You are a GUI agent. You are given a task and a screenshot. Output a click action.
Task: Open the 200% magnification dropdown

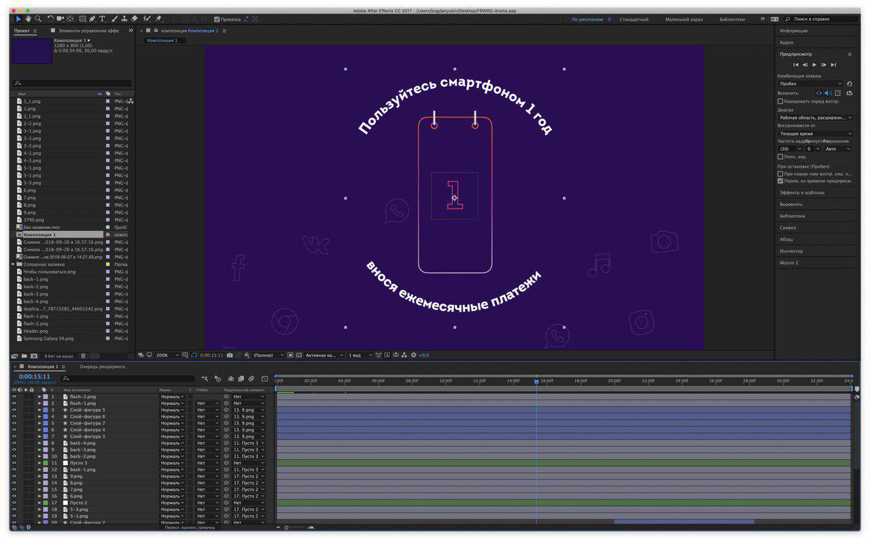tap(167, 355)
